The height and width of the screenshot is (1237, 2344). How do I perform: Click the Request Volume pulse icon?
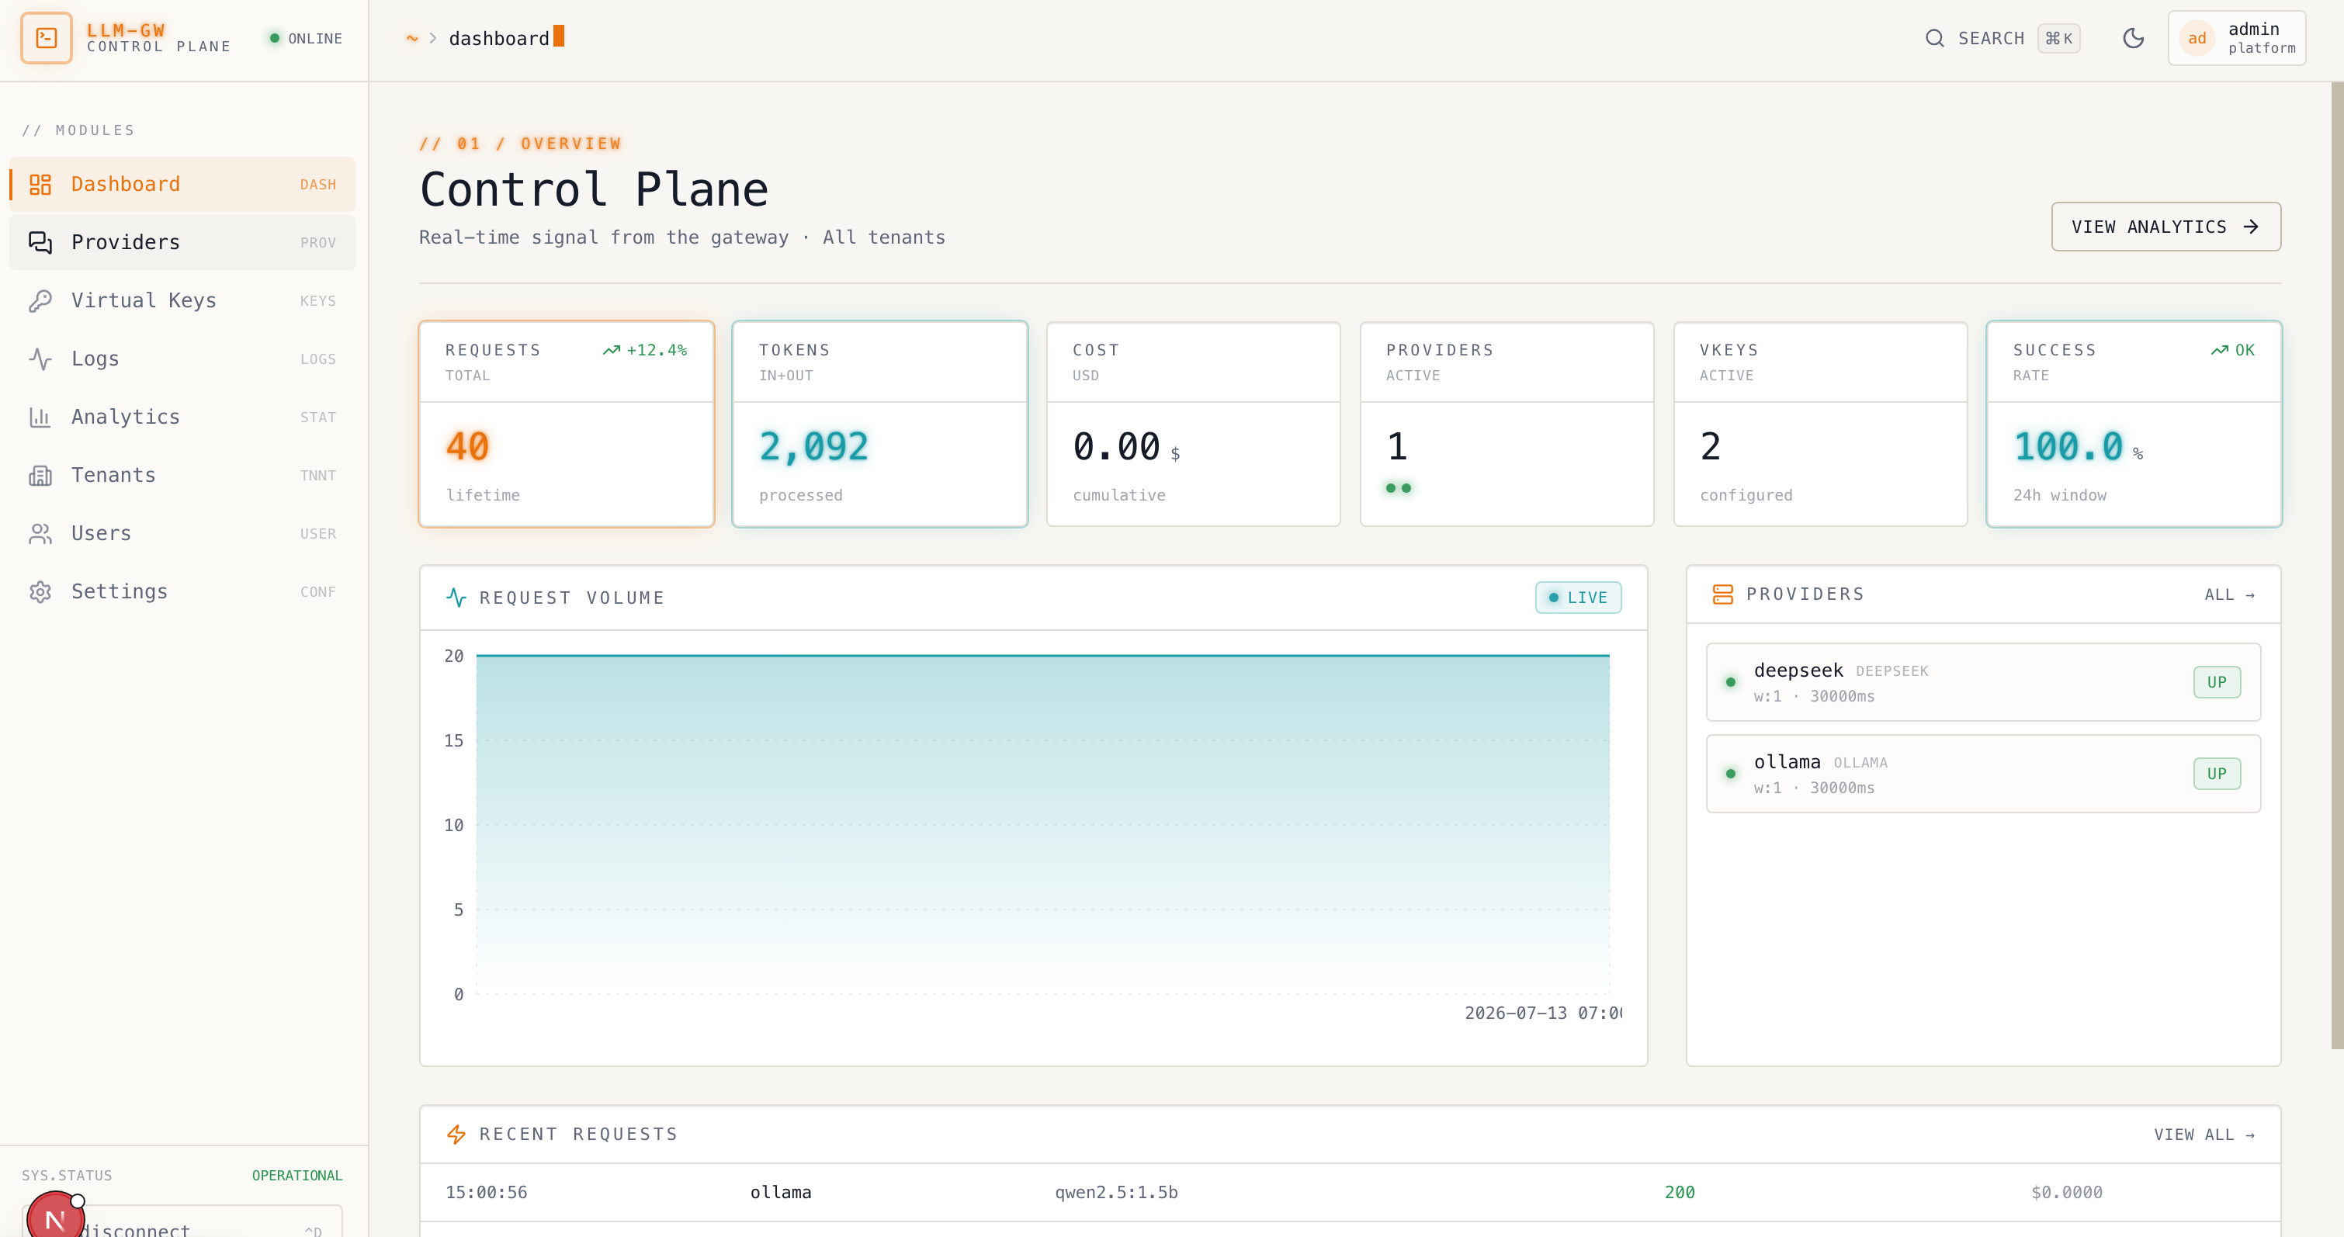pyautogui.click(x=457, y=598)
